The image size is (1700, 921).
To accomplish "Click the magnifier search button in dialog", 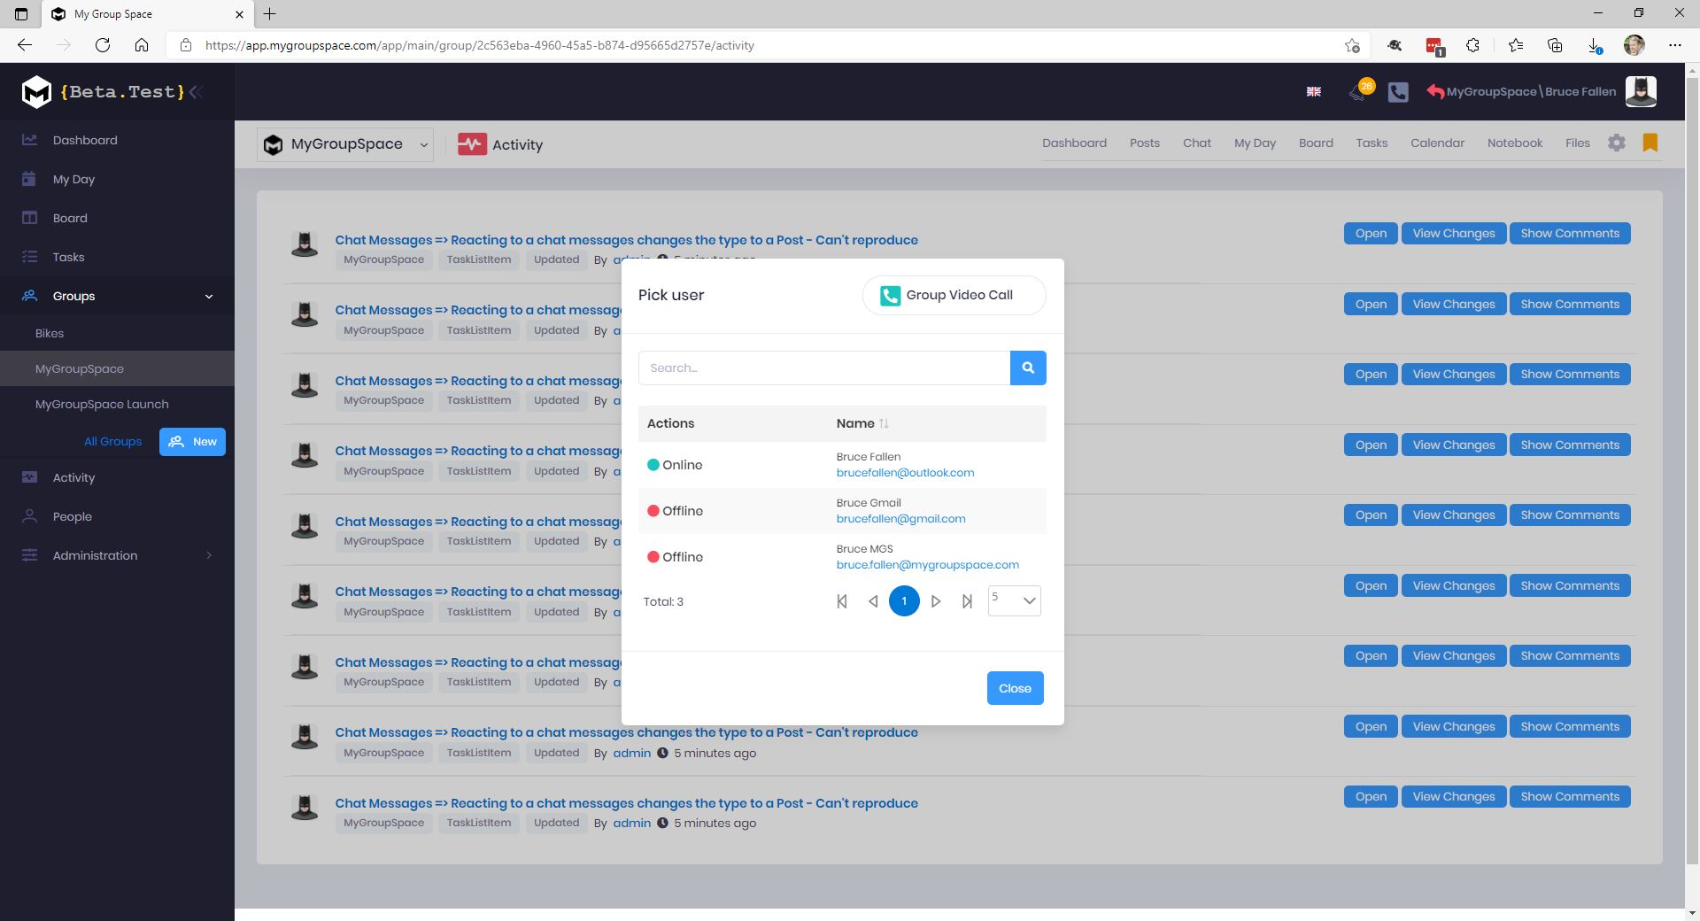I will coord(1027,368).
